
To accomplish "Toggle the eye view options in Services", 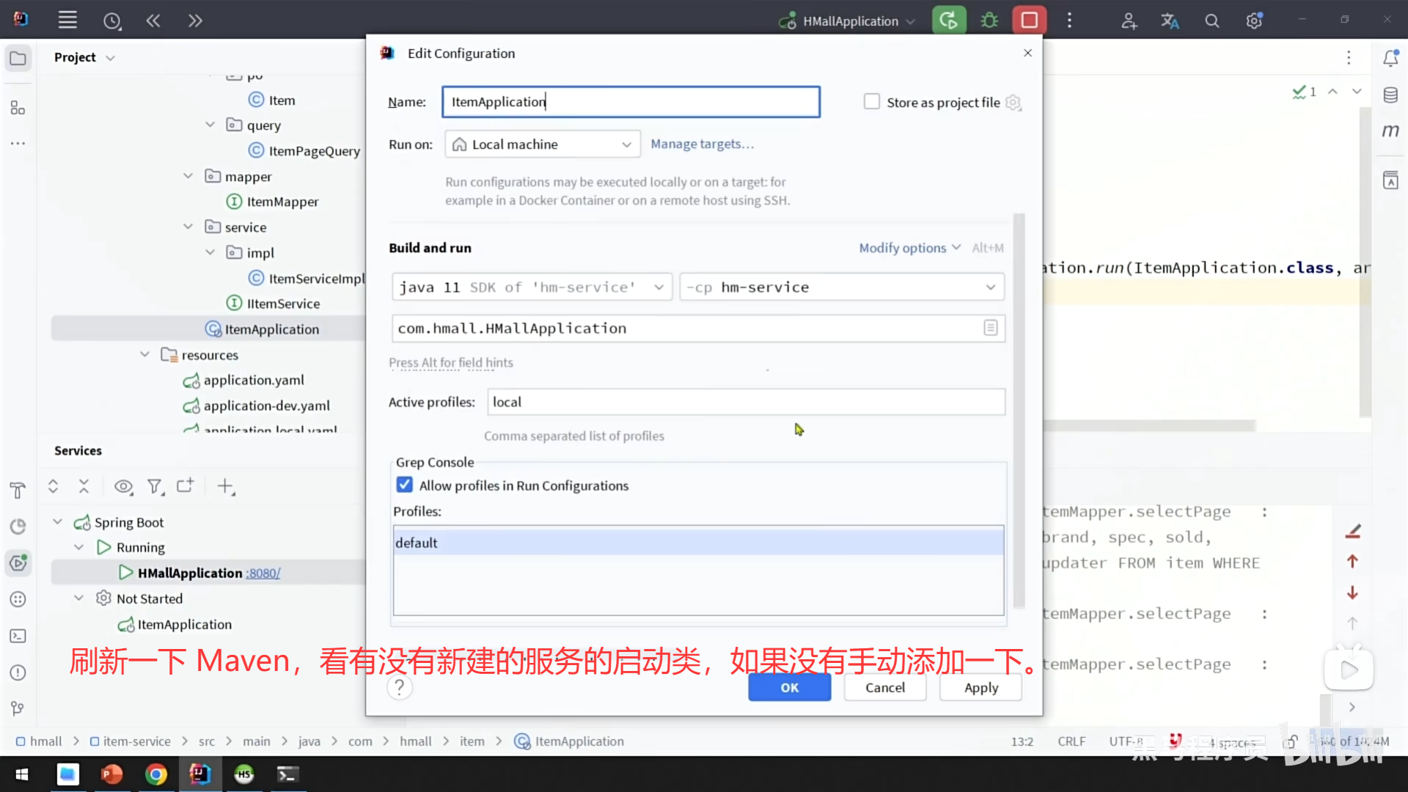I will [x=123, y=486].
